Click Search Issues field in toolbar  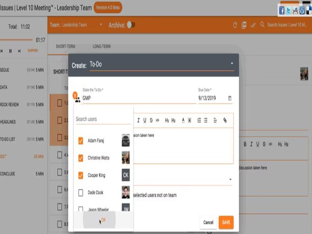click(287, 25)
